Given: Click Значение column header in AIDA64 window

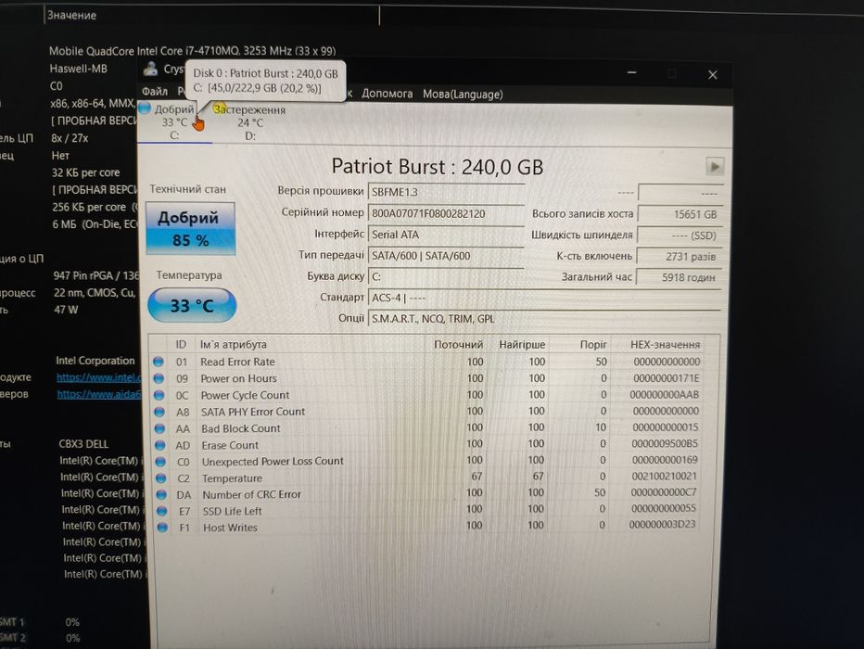Looking at the screenshot, I should (71, 16).
